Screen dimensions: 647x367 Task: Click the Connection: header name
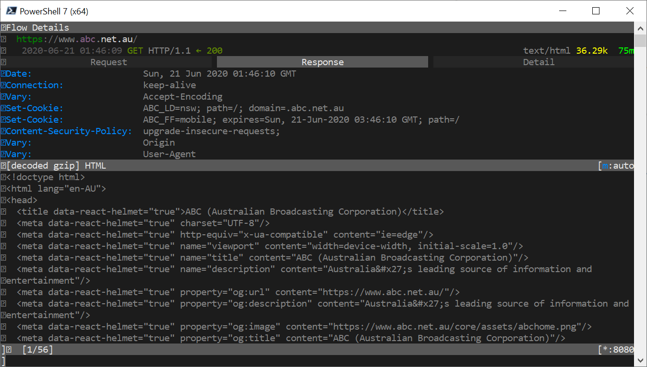[35, 85]
